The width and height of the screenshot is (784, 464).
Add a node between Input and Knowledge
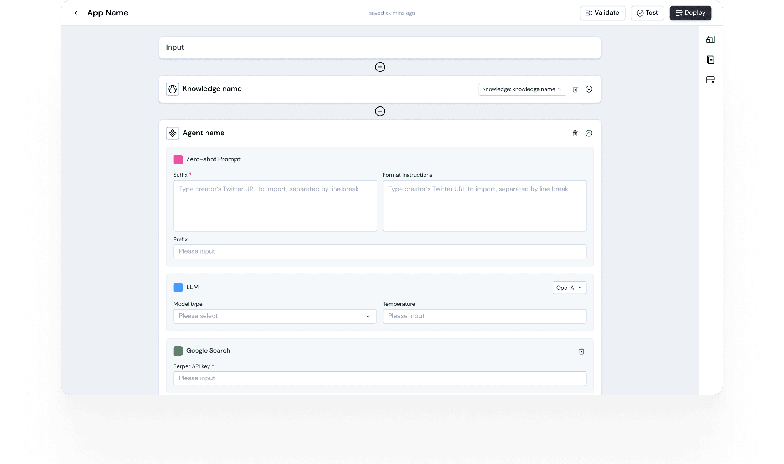click(380, 67)
